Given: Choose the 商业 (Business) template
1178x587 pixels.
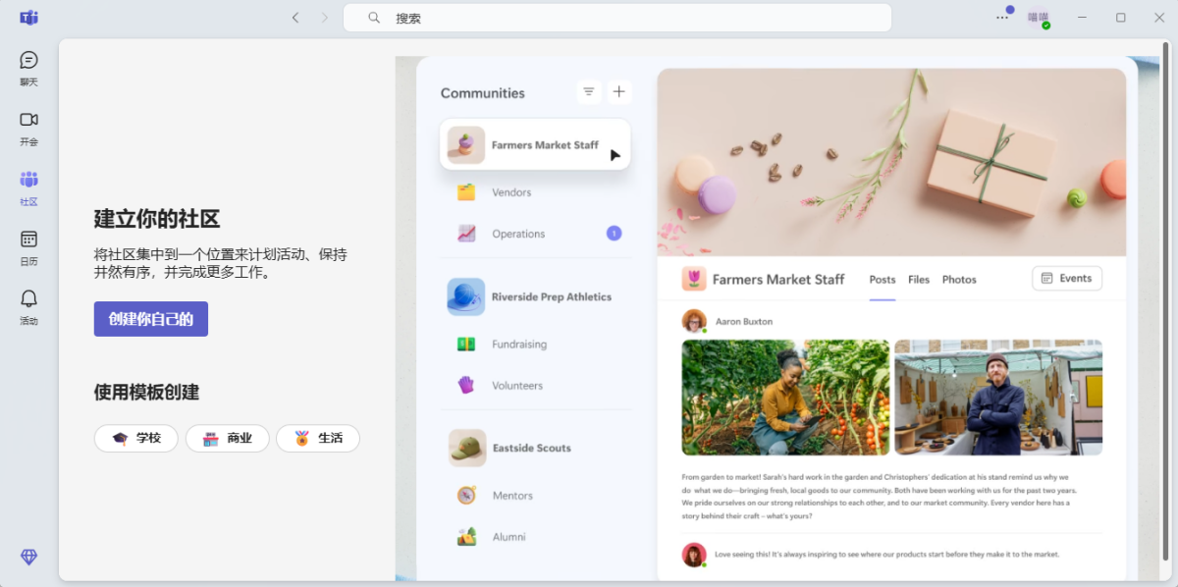Looking at the screenshot, I should coord(227,438).
